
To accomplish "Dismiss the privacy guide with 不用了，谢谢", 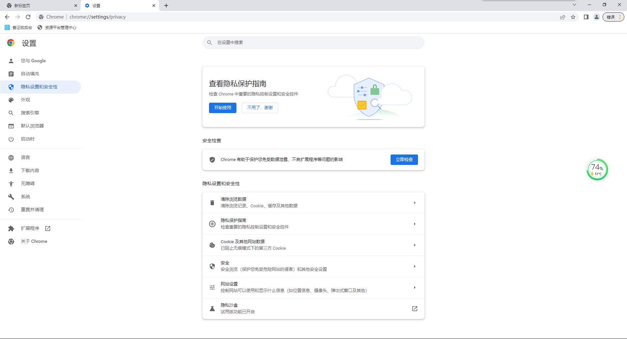I will [x=260, y=108].
